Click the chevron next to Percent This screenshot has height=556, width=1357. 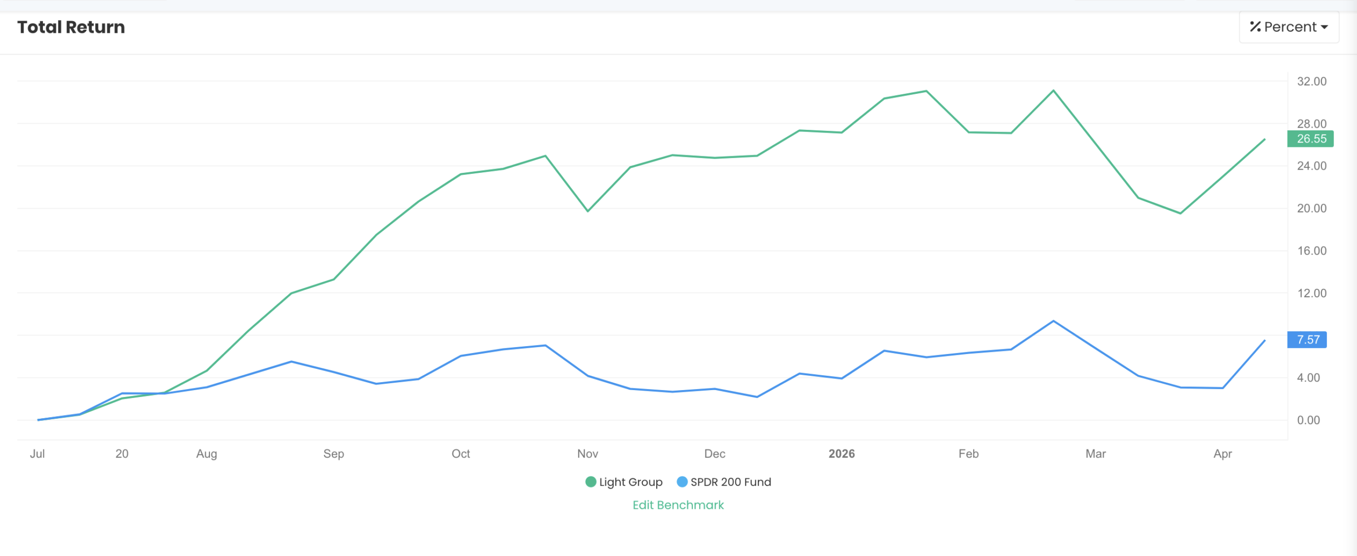point(1325,27)
